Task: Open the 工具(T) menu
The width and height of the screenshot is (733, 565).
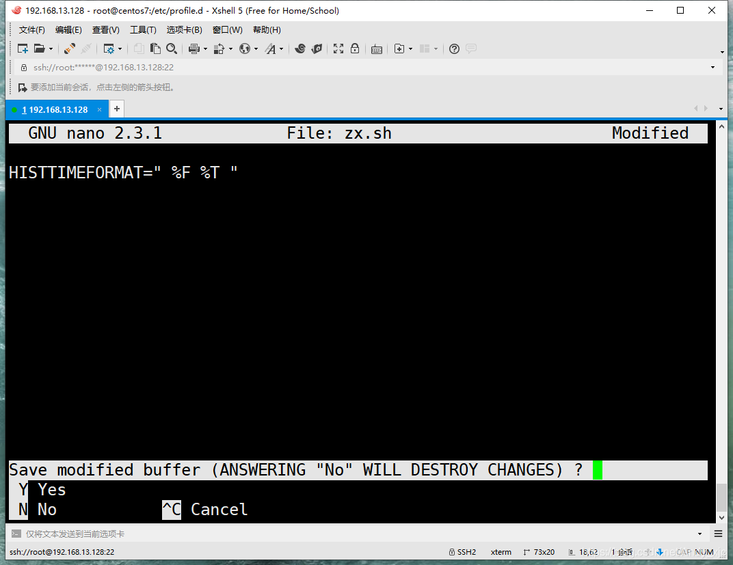Action: pyautogui.click(x=143, y=30)
